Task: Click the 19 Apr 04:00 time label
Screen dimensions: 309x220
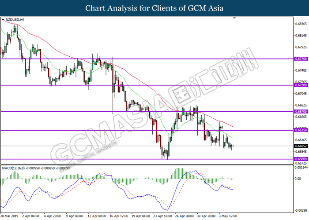Action: (x=141, y=216)
